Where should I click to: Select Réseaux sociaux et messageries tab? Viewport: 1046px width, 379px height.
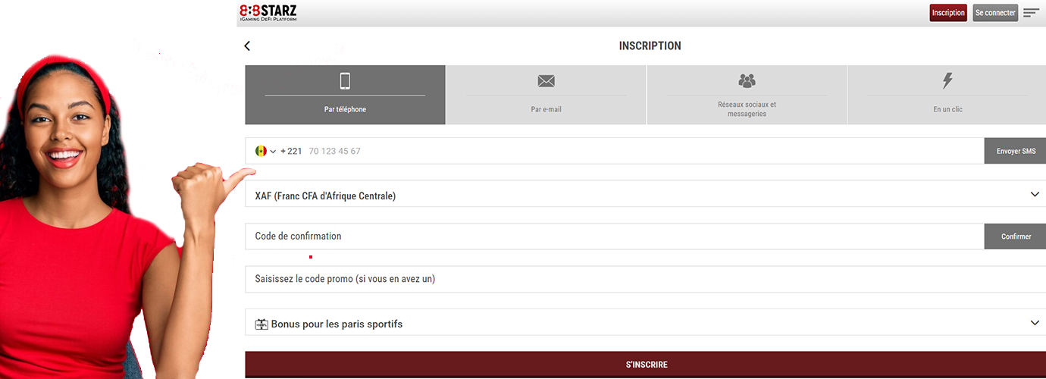[747, 95]
